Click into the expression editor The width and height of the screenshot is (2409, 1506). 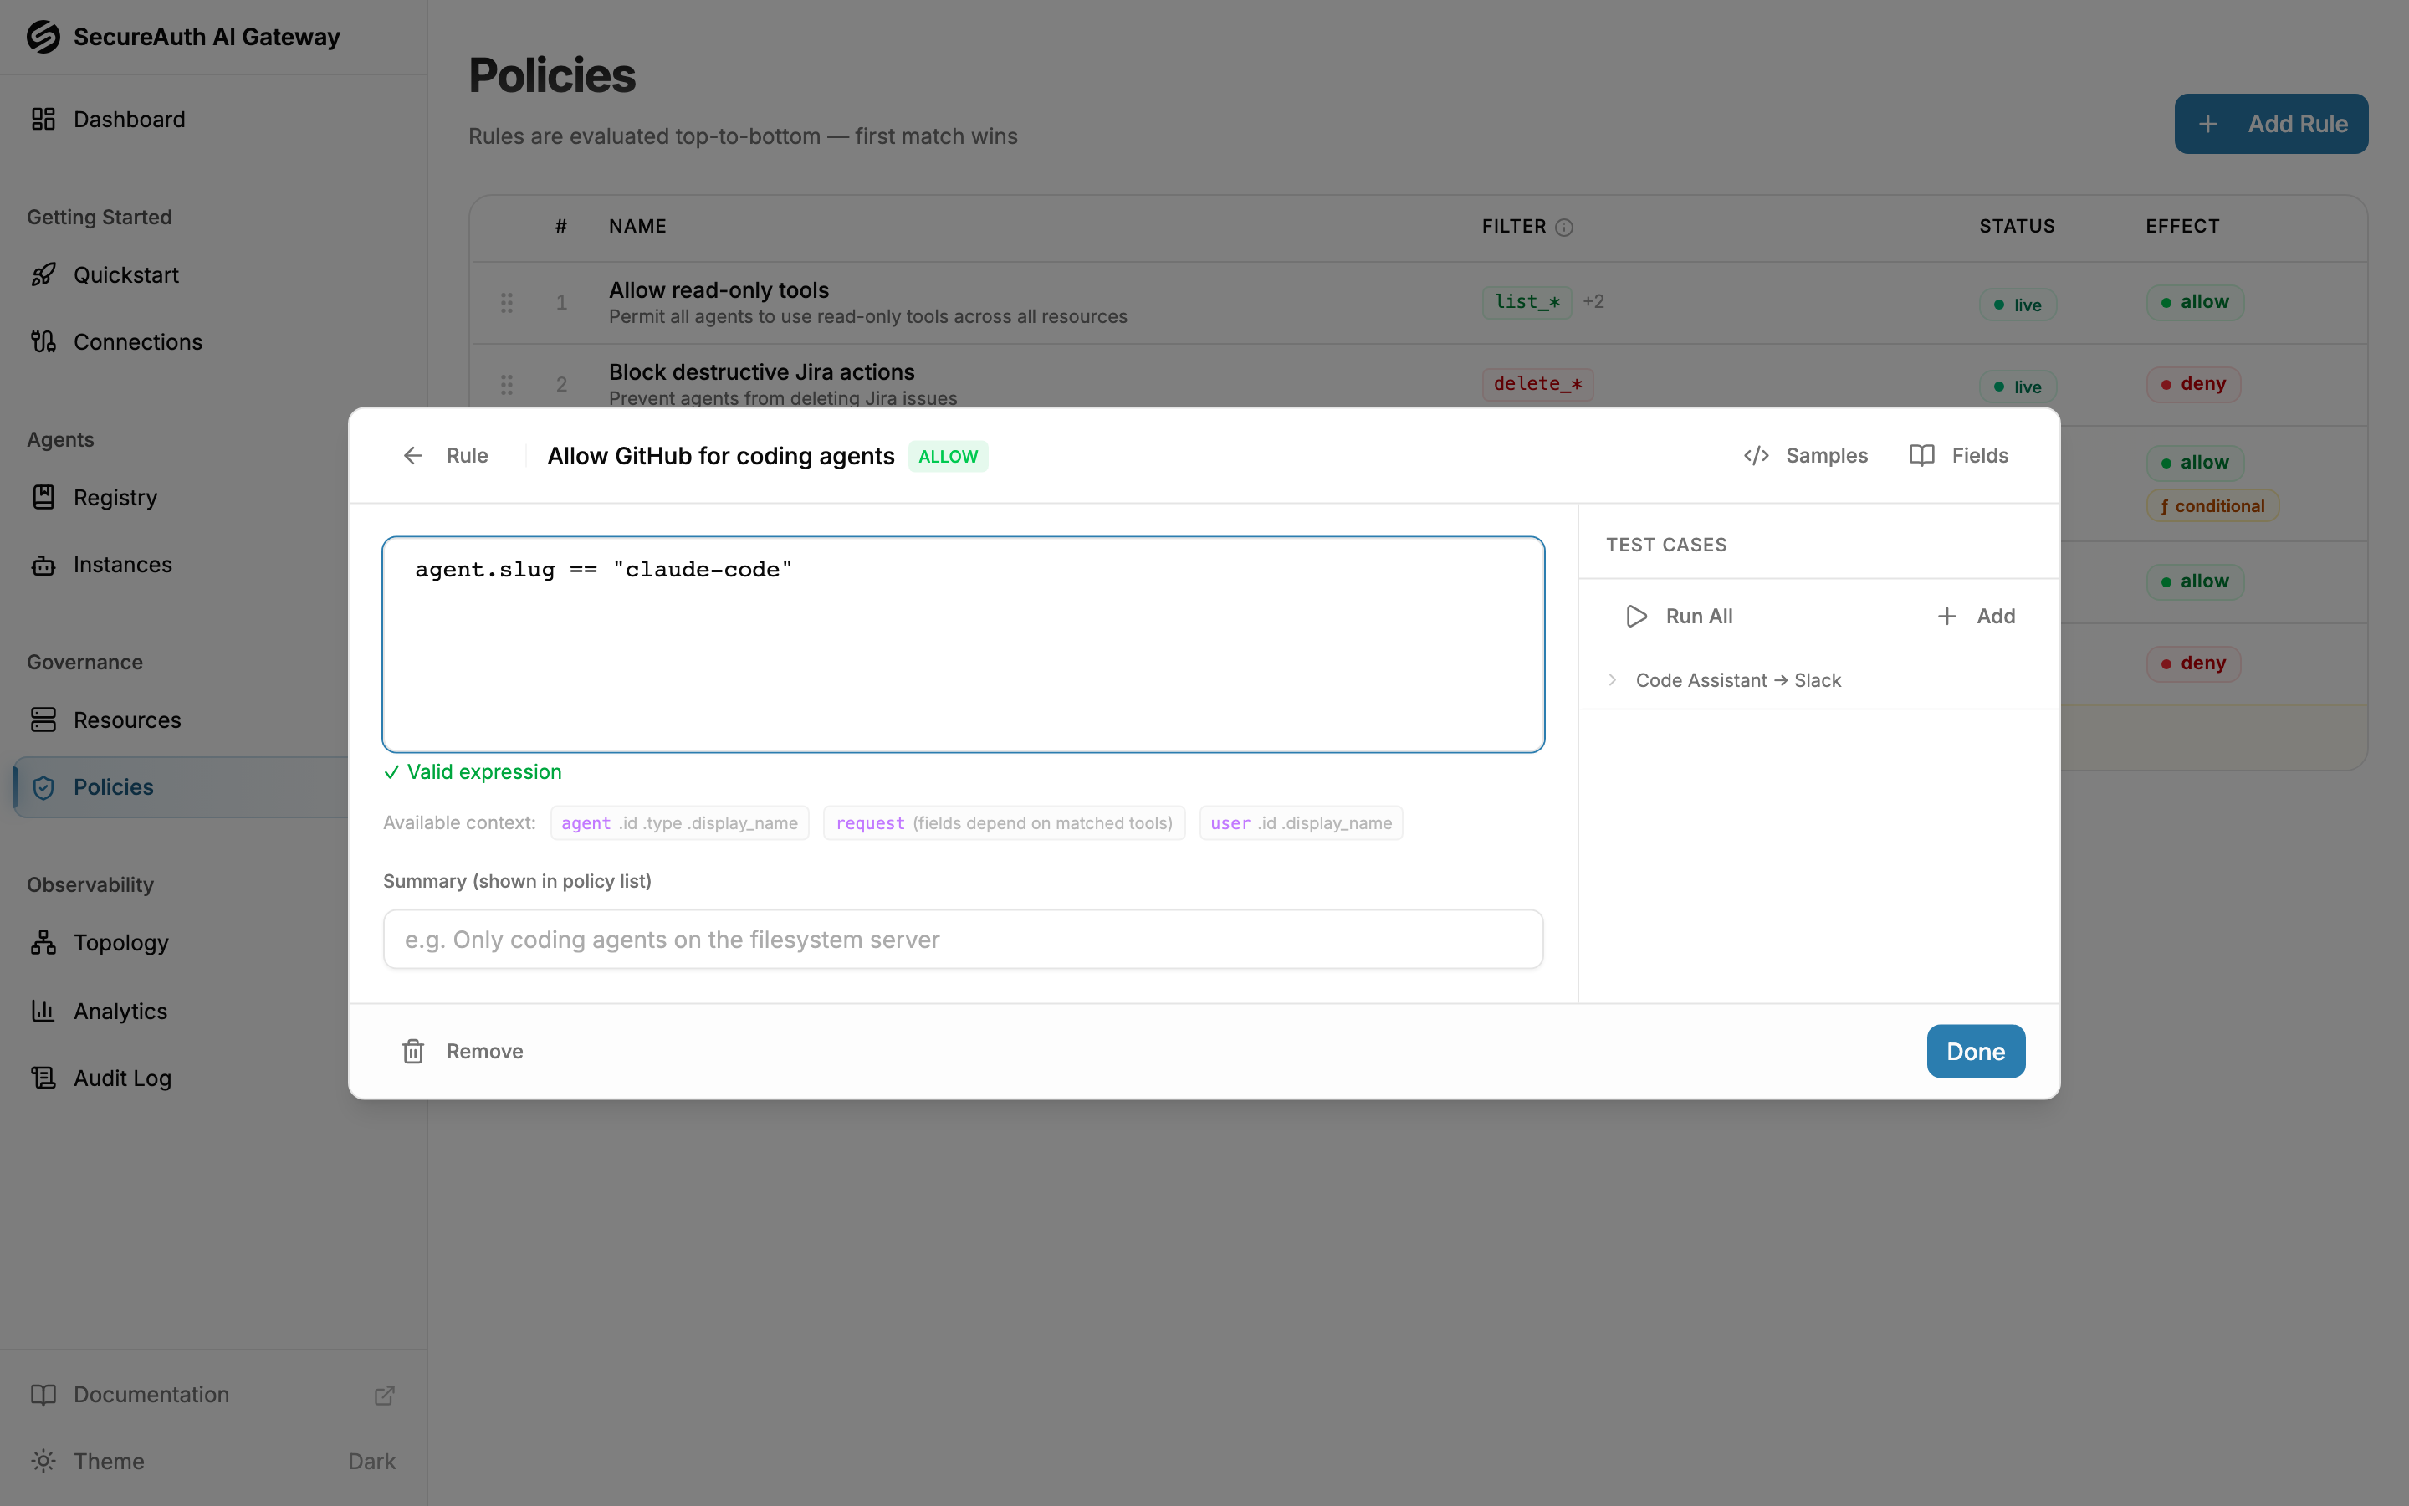click(x=963, y=644)
